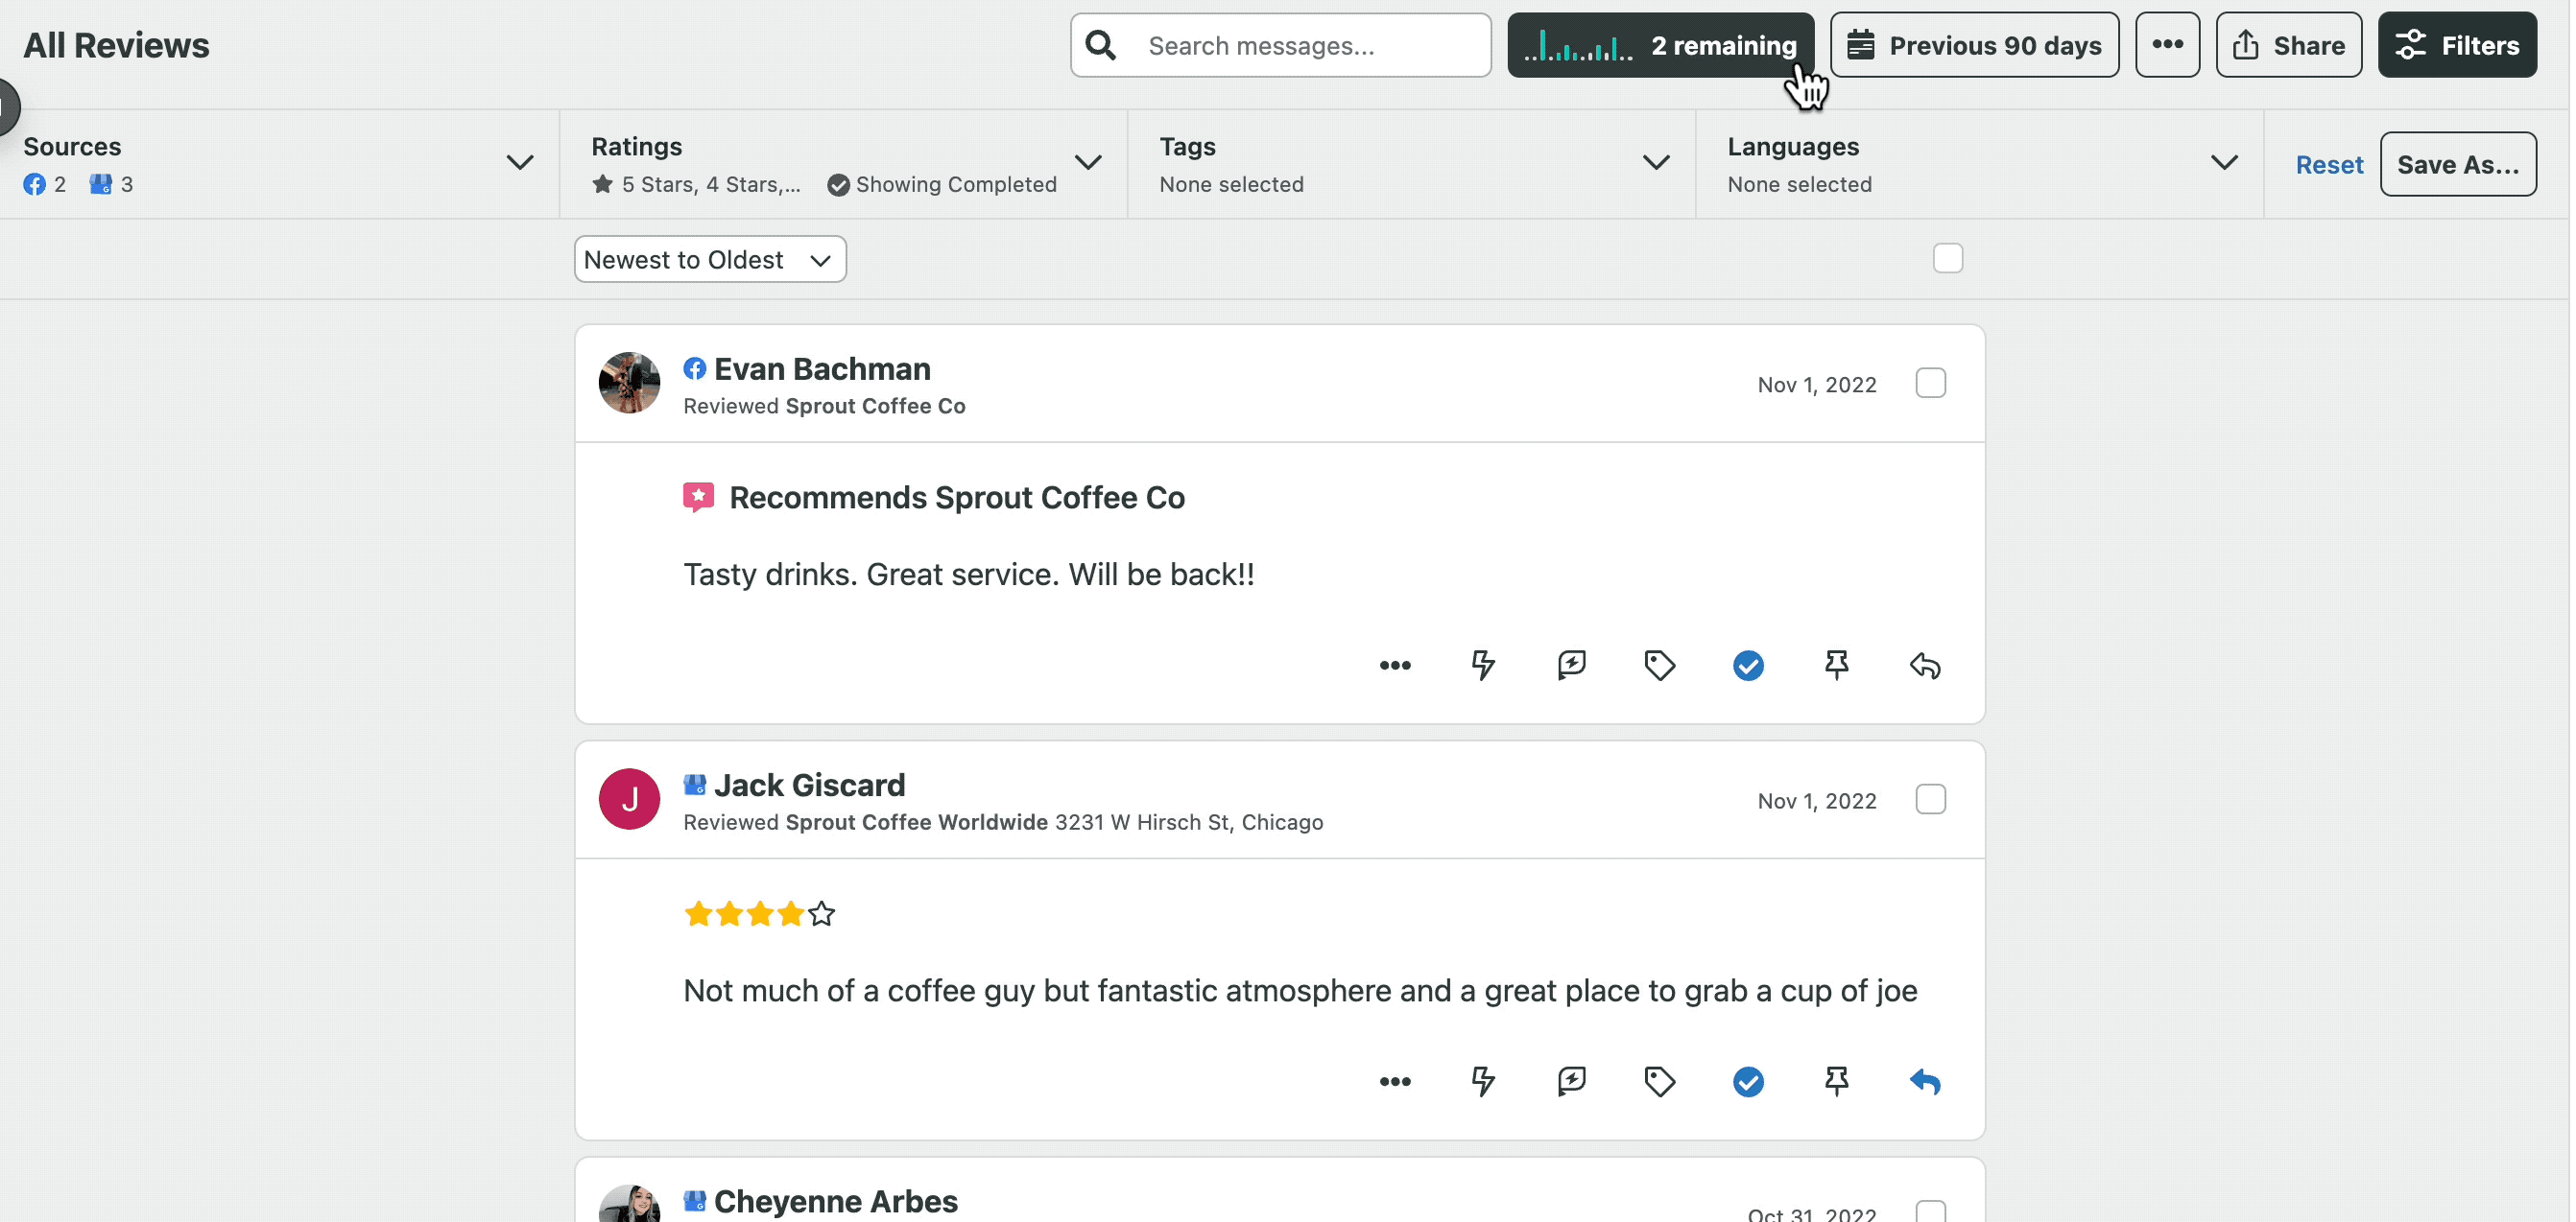Reset the filters
2576x1222 pixels.
(x=2328, y=164)
